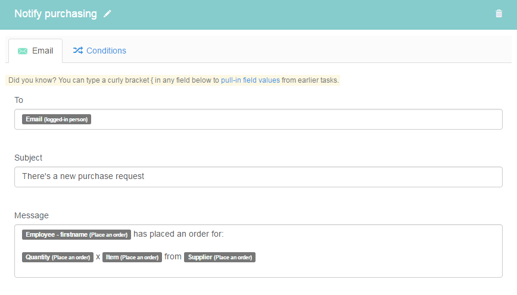Delete the task with trash icon
This screenshot has width=517, height=295.
tap(499, 14)
